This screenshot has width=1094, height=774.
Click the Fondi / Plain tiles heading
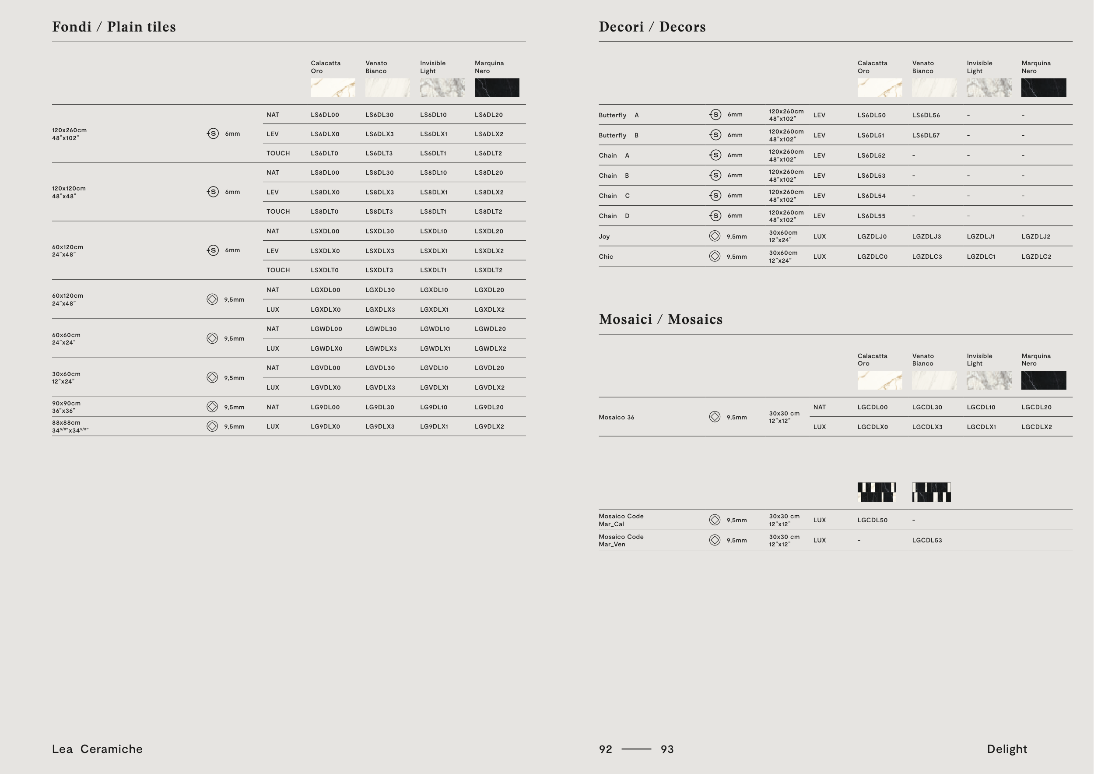click(x=114, y=27)
